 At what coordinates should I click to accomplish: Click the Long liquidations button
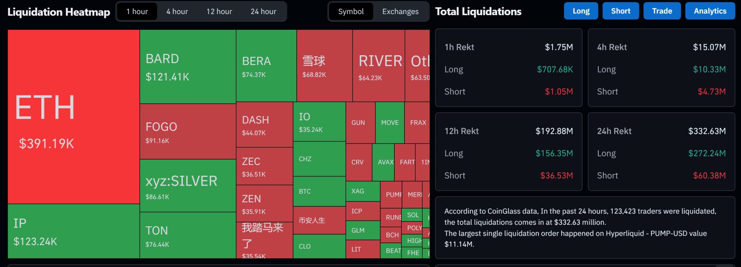pos(581,11)
